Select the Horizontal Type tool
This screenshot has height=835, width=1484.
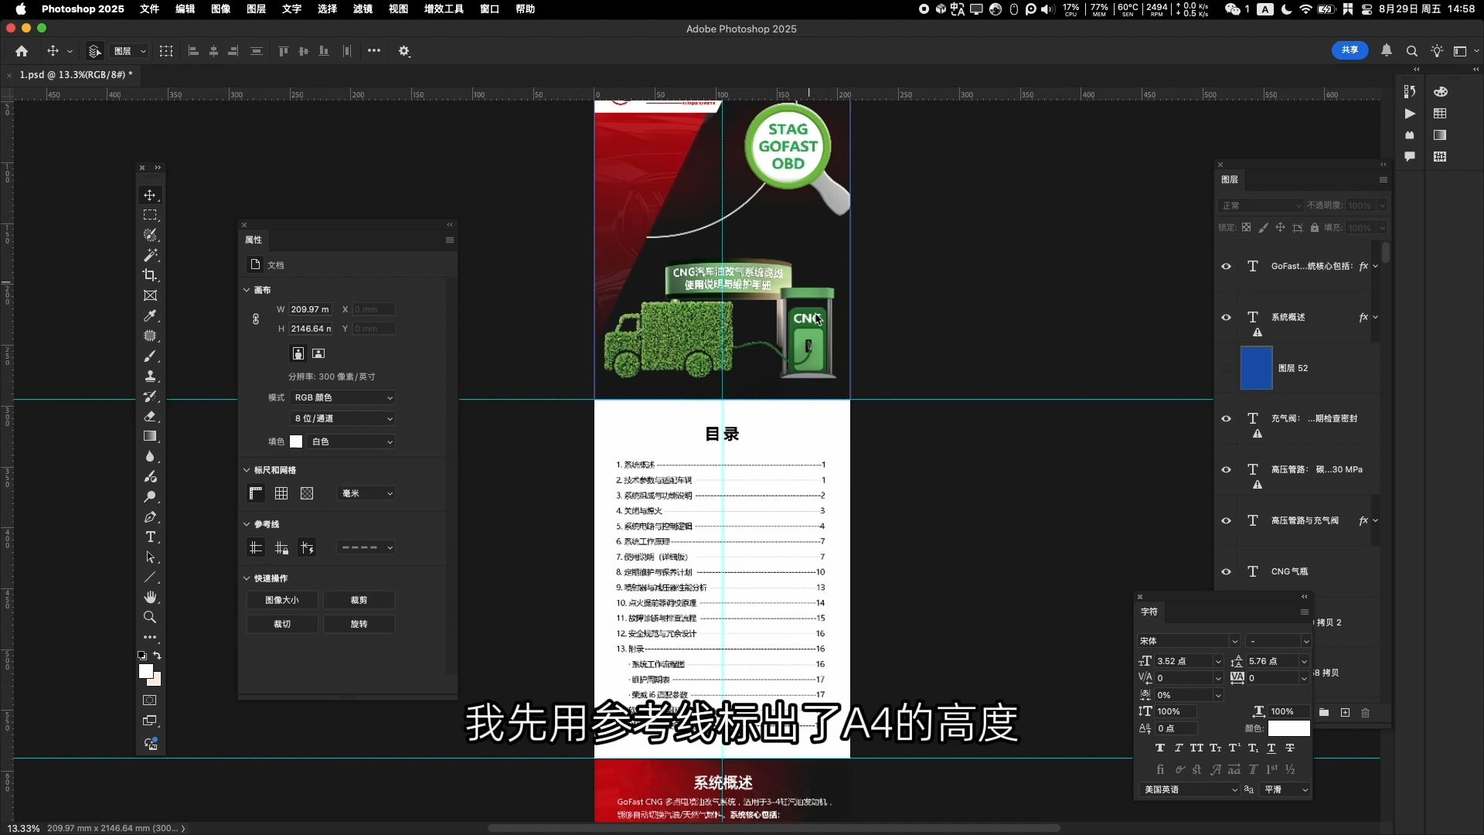[x=150, y=537]
